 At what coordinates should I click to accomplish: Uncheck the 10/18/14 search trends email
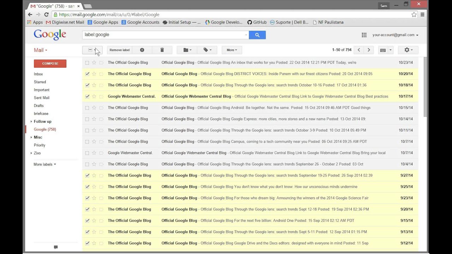[x=87, y=85]
